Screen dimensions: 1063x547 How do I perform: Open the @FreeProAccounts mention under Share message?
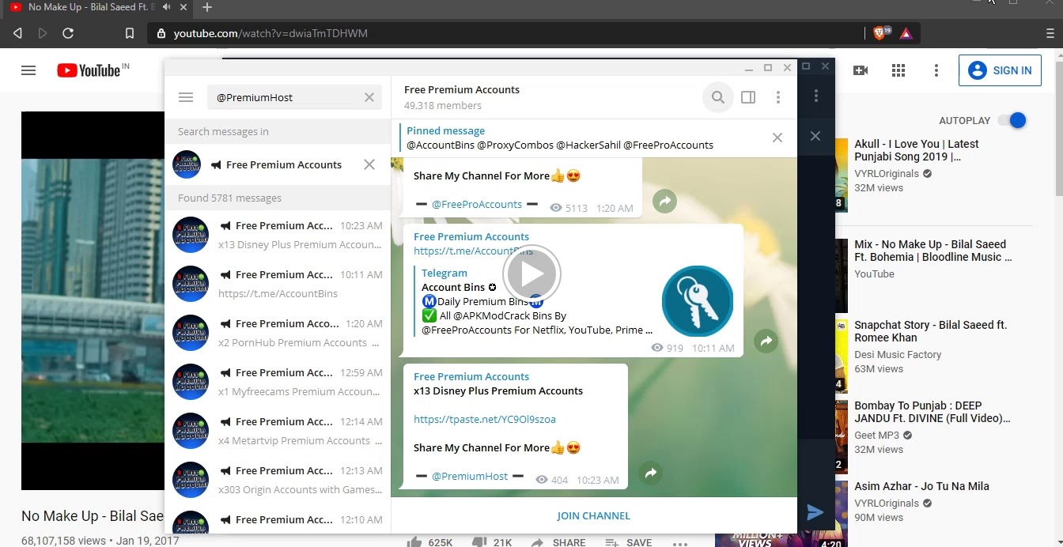click(x=477, y=204)
